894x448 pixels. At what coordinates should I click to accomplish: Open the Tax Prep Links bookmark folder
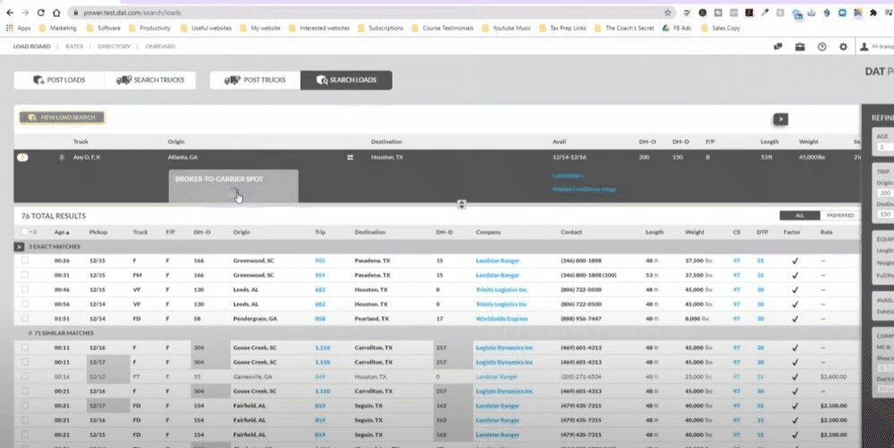coord(562,28)
